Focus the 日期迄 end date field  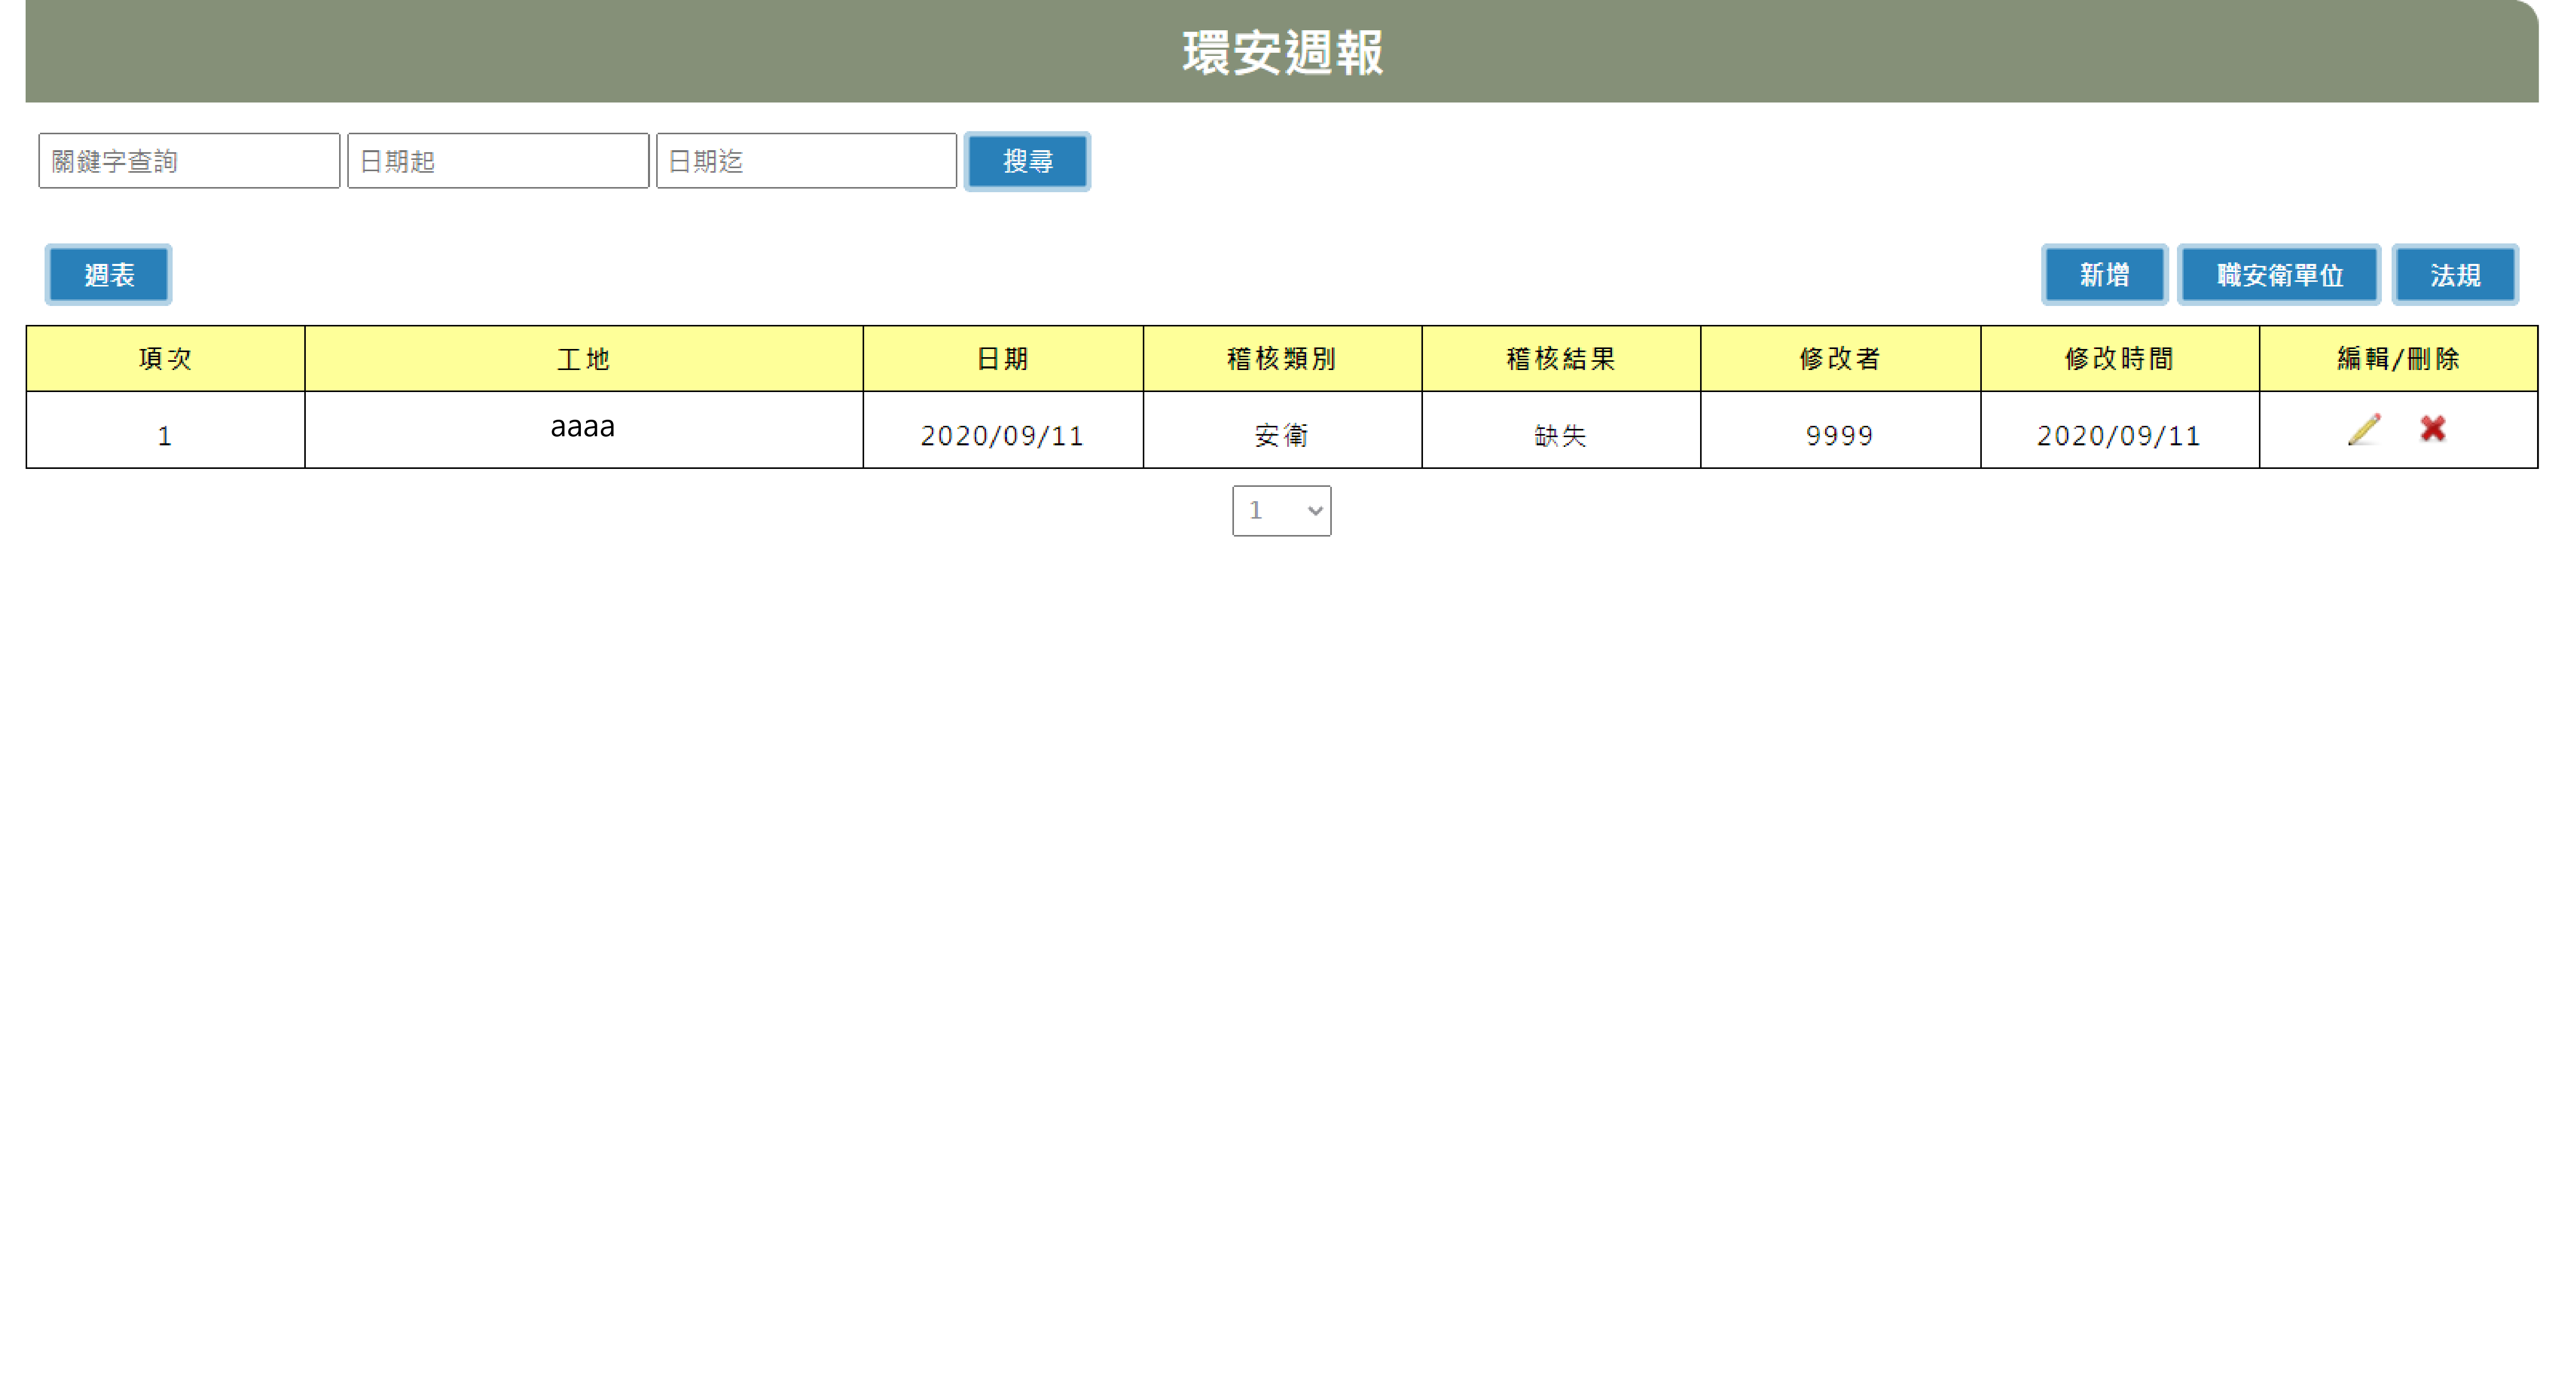[x=806, y=161]
